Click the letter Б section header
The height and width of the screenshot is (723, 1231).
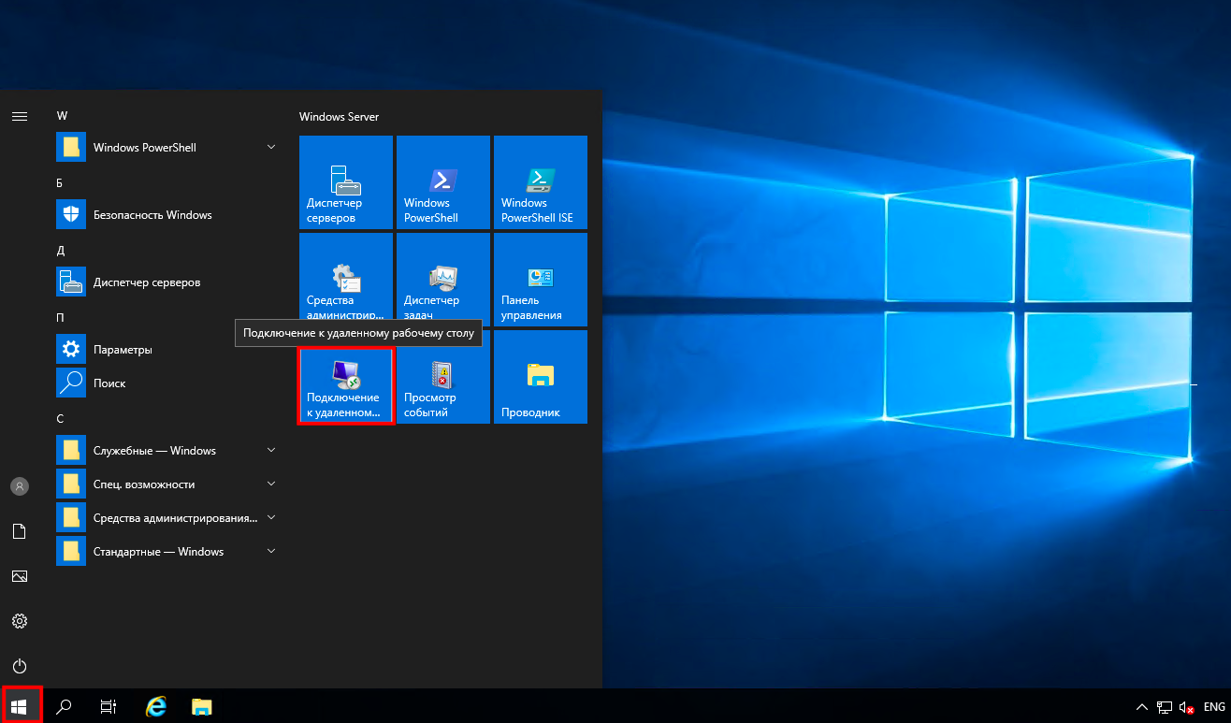click(60, 183)
